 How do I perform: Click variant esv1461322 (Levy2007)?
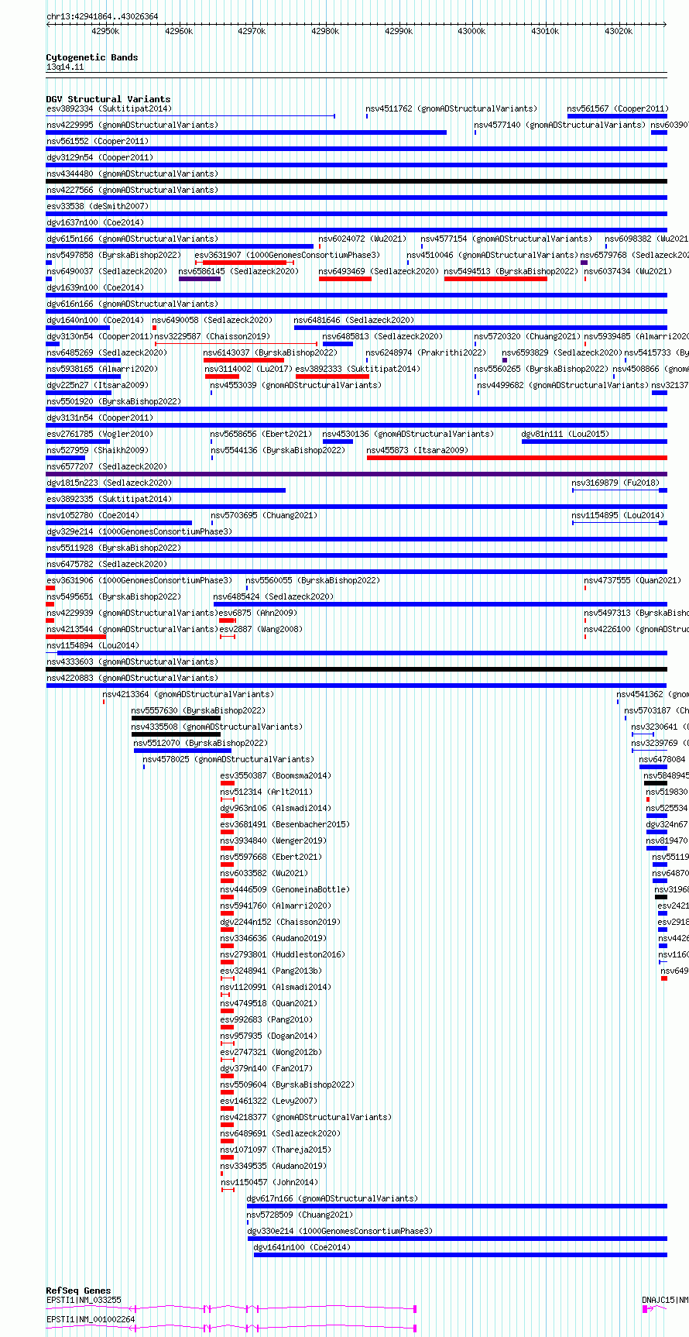269,1102
